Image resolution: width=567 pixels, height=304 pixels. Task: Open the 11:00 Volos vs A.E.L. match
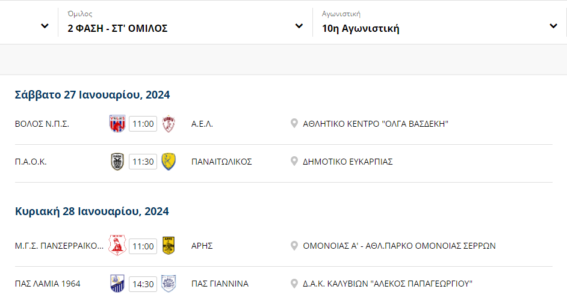[143, 124]
